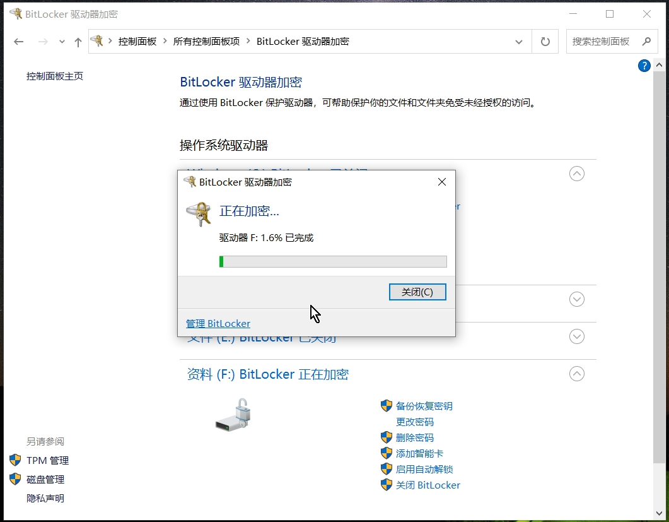Collapse the 资料 (F:) drive section
This screenshot has width=669, height=522.
tap(577, 374)
